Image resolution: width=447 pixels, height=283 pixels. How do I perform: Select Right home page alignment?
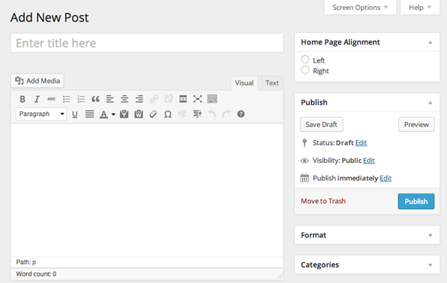point(305,70)
